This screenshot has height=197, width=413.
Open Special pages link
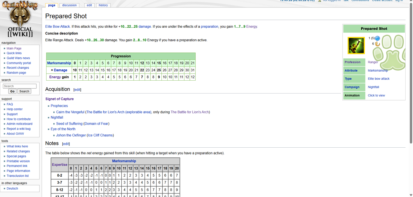click(x=16, y=156)
